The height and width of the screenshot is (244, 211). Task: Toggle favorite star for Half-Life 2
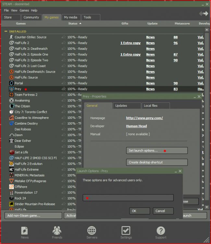pos(64,43)
